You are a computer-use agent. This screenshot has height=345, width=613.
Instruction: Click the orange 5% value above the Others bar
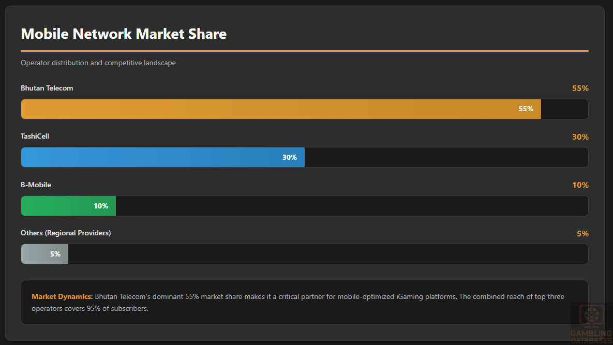tap(582, 234)
